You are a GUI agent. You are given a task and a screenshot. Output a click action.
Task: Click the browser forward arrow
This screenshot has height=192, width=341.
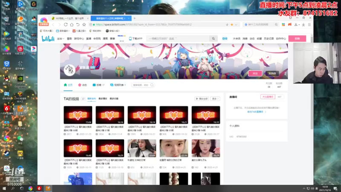tap(59, 25)
